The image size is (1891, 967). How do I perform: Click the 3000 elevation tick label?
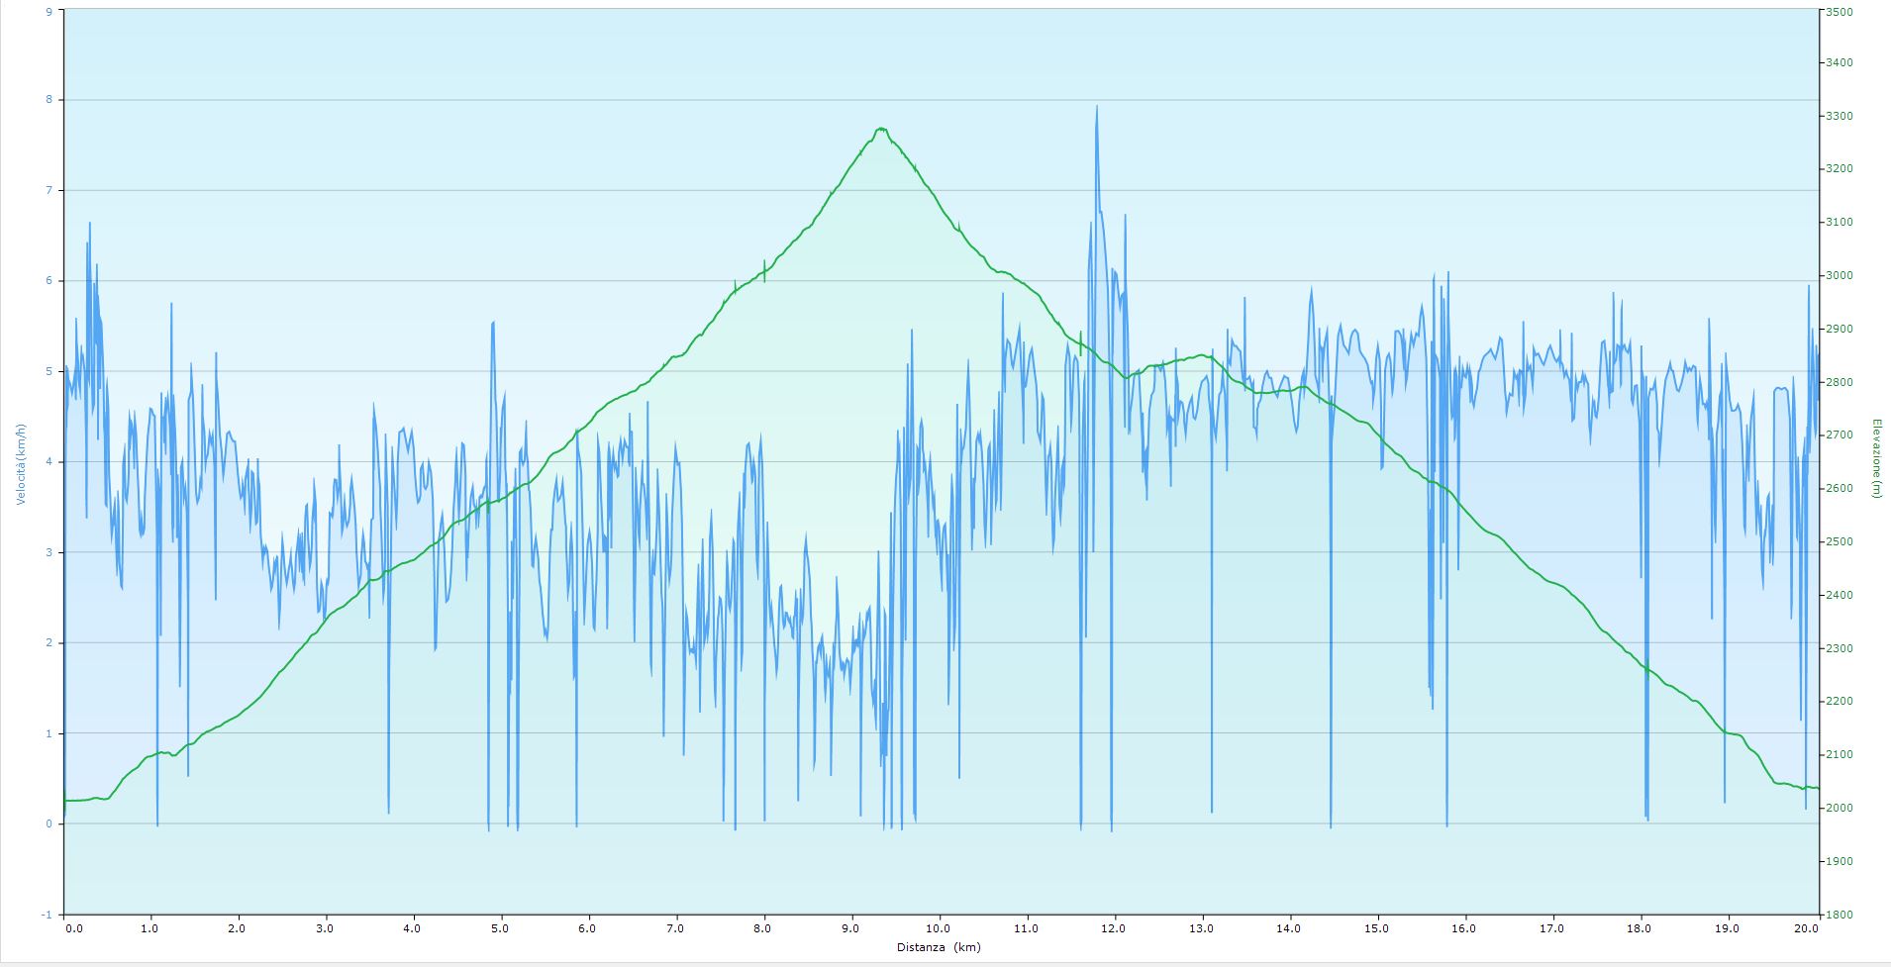[1840, 276]
